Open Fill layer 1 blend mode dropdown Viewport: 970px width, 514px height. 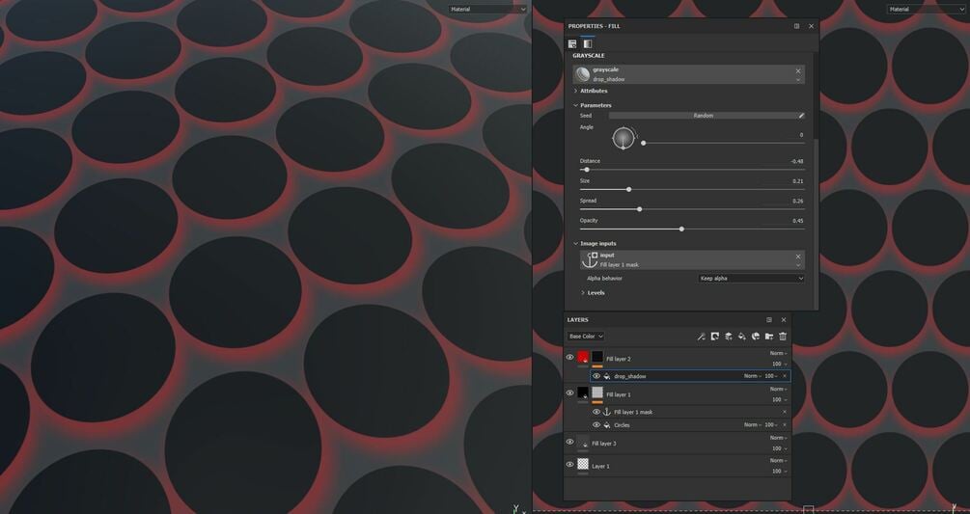[778, 390]
